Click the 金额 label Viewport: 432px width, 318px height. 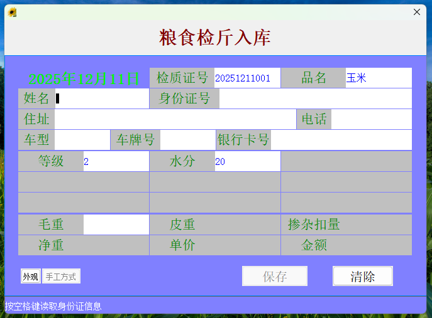pos(314,245)
